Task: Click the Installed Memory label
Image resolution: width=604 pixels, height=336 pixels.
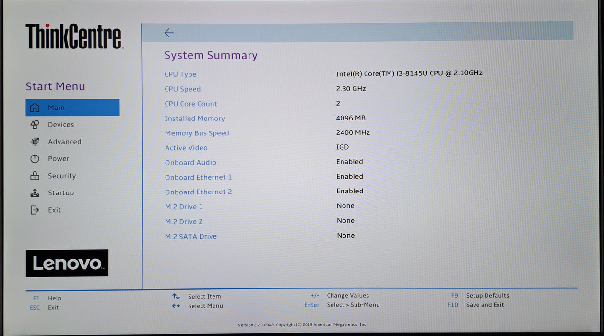Action: (x=195, y=119)
